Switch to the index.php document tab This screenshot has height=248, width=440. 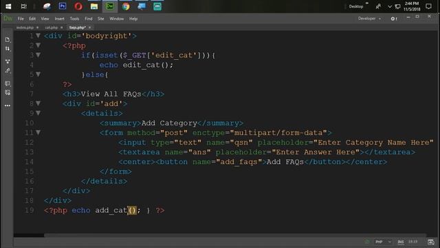pos(25,28)
